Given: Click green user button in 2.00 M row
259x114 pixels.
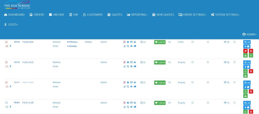Looking at the screenshot, I should point(245,91).
